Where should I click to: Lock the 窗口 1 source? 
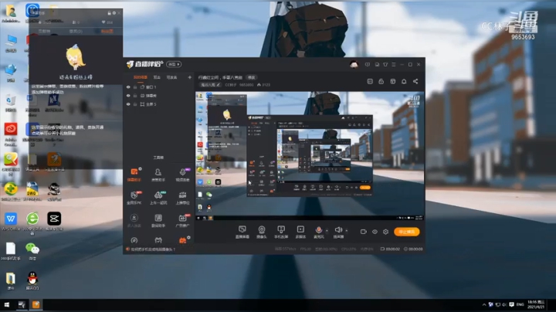tap(135, 87)
